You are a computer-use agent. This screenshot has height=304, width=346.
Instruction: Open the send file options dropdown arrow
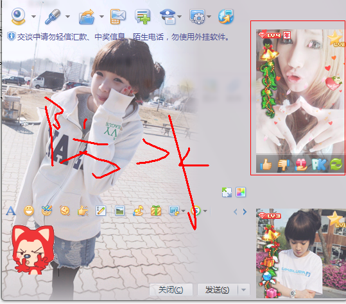(x=101, y=17)
